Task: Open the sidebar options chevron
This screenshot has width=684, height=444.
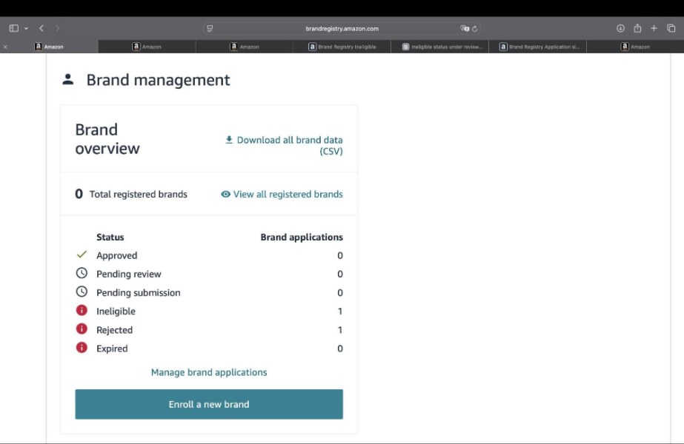Action: (26, 28)
